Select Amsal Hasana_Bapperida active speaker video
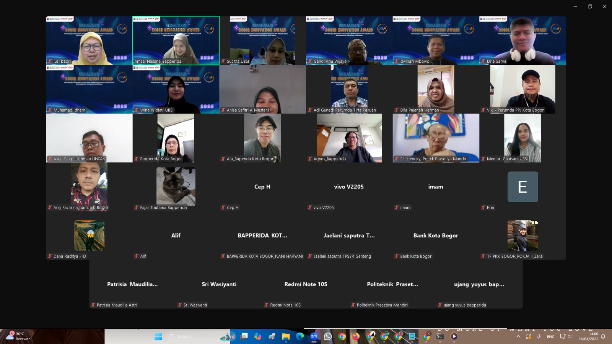This screenshot has height=344, width=612. (176, 41)
